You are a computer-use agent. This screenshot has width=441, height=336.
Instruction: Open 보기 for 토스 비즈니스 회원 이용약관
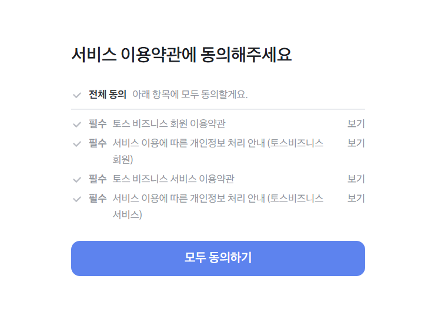point(356,123)
